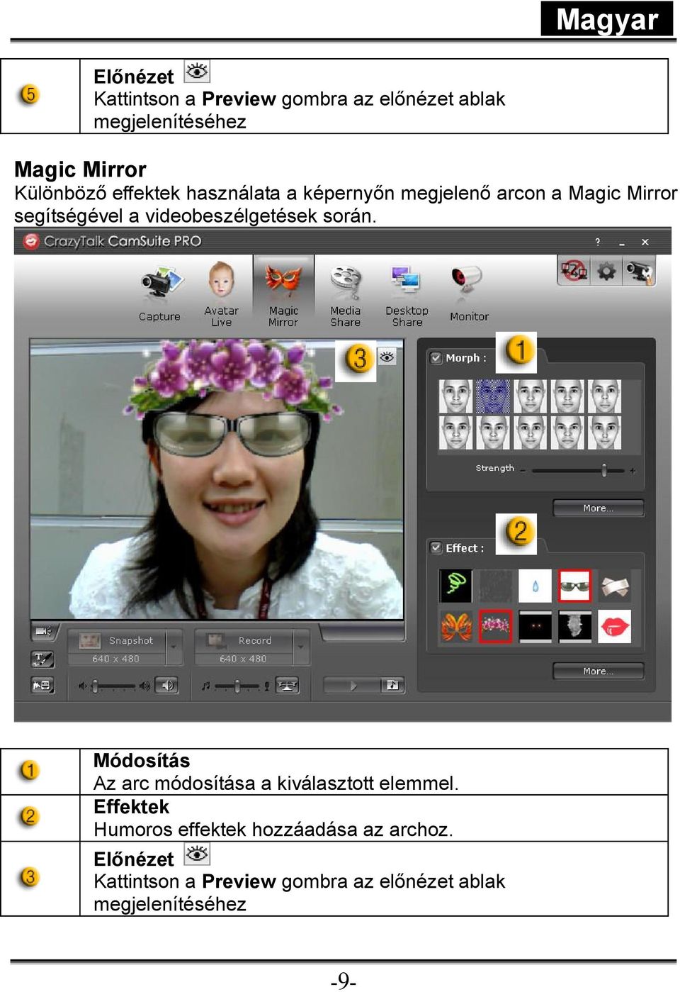Screen dimensions: 680x992
Task: Toggle the preview eye icon above the video
Action: (387, 357)
